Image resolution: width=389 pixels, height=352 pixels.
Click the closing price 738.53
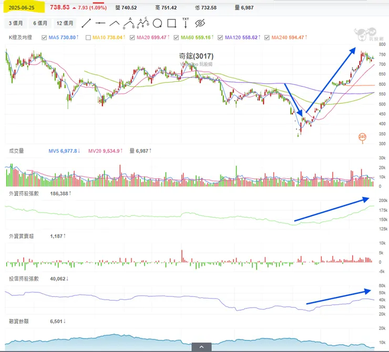[x=60, y=7]
